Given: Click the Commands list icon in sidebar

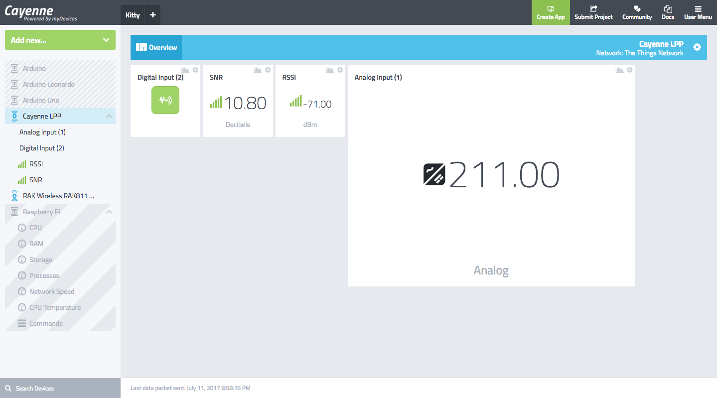Looking at the screenshot, I should pos(21,323).
